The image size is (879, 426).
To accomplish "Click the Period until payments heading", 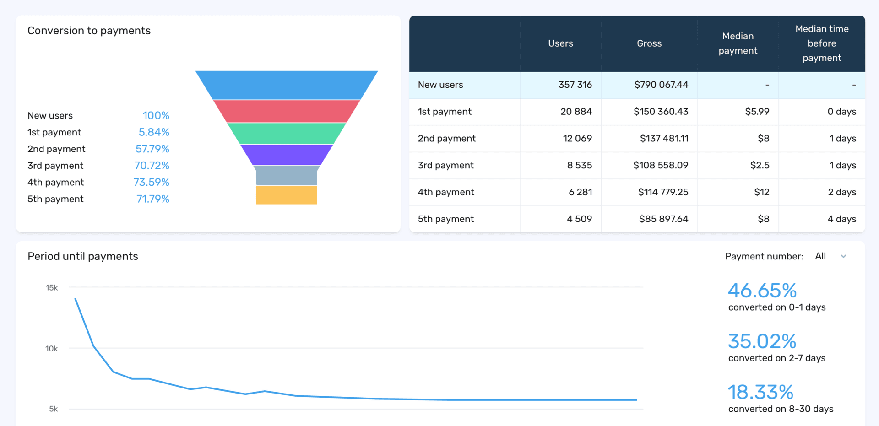I will tap(83, 256).
